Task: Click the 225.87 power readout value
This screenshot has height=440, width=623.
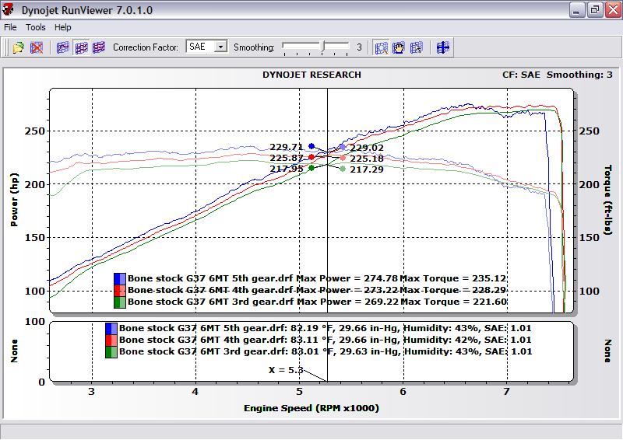Action: click(x=287, y=158)
